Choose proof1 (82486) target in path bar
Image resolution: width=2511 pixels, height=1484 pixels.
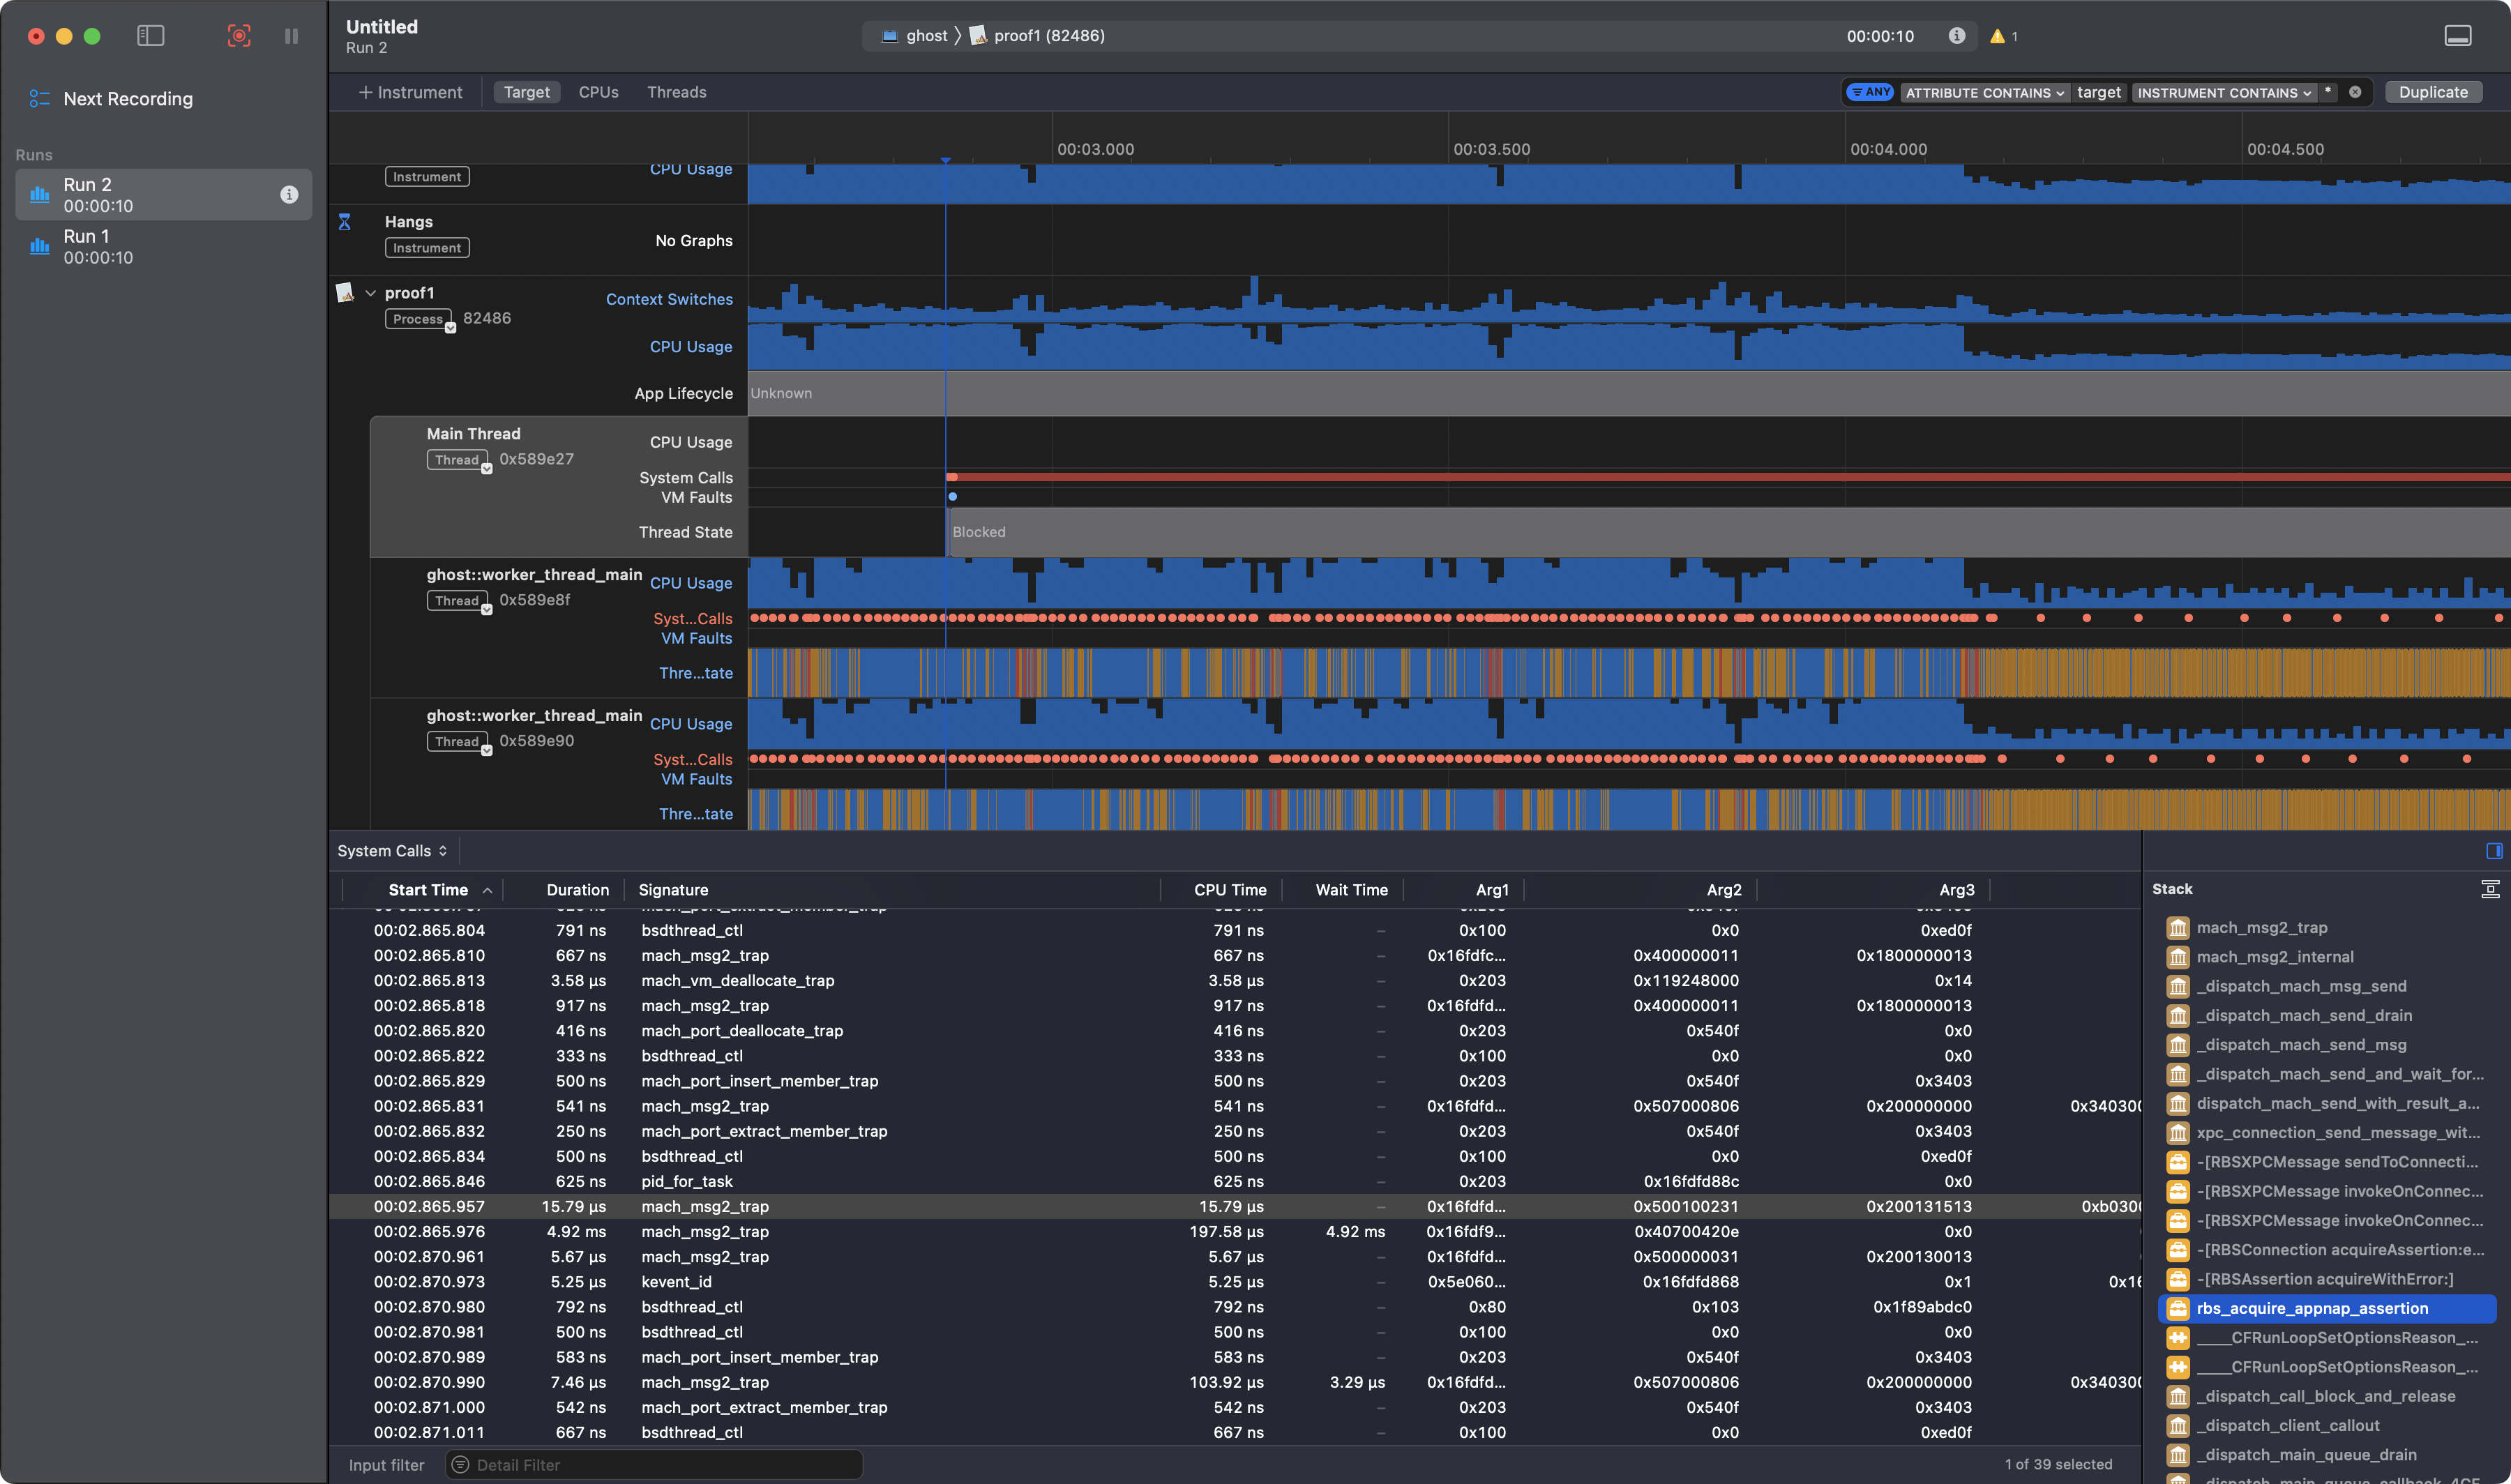(x=1038, y=36)
